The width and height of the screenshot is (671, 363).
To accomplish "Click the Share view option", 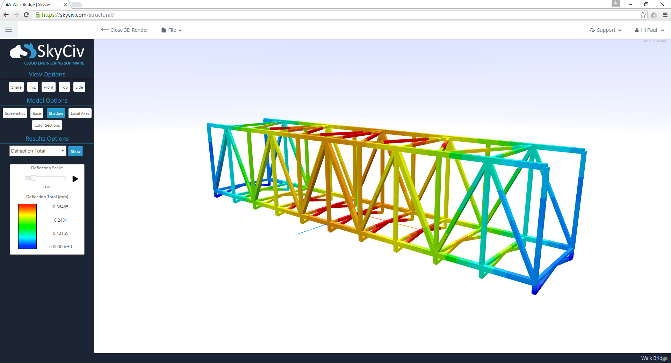I will (16, 87).
